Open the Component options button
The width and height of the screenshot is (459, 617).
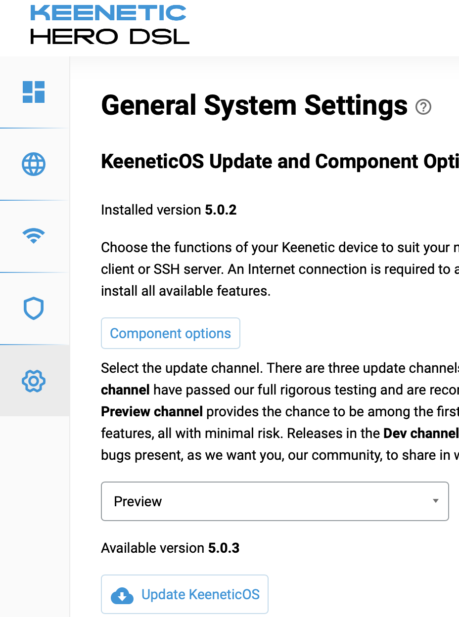point(171,334)
